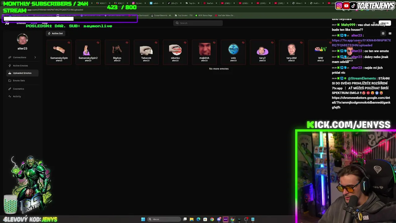Click Mahy999 username in chat
396x223 pixels.
[348, 25]
